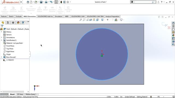Open the View Orientation dropdown arrow
Screen dimensions: 175x98
click(100, 20)
